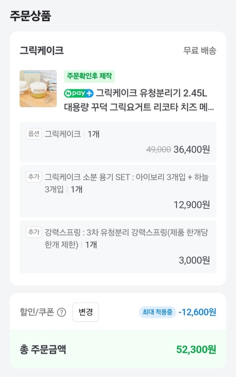Click the 주문상품 section heading

click(x=30, y=16)
